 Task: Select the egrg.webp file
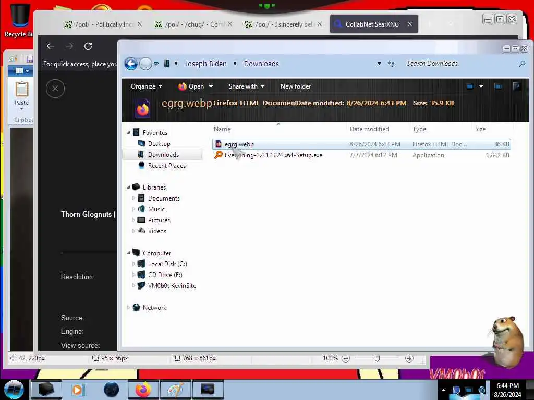click(x=361, y=144)
